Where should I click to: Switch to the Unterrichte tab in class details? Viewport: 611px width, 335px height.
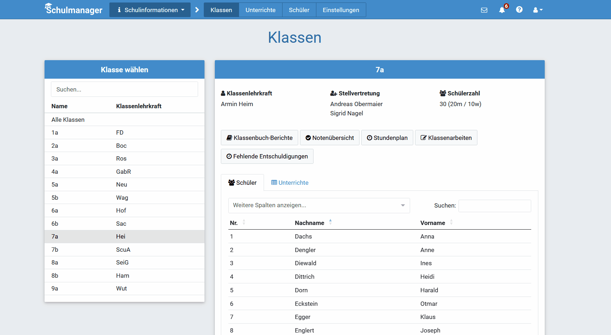click(x=290, y=182)
